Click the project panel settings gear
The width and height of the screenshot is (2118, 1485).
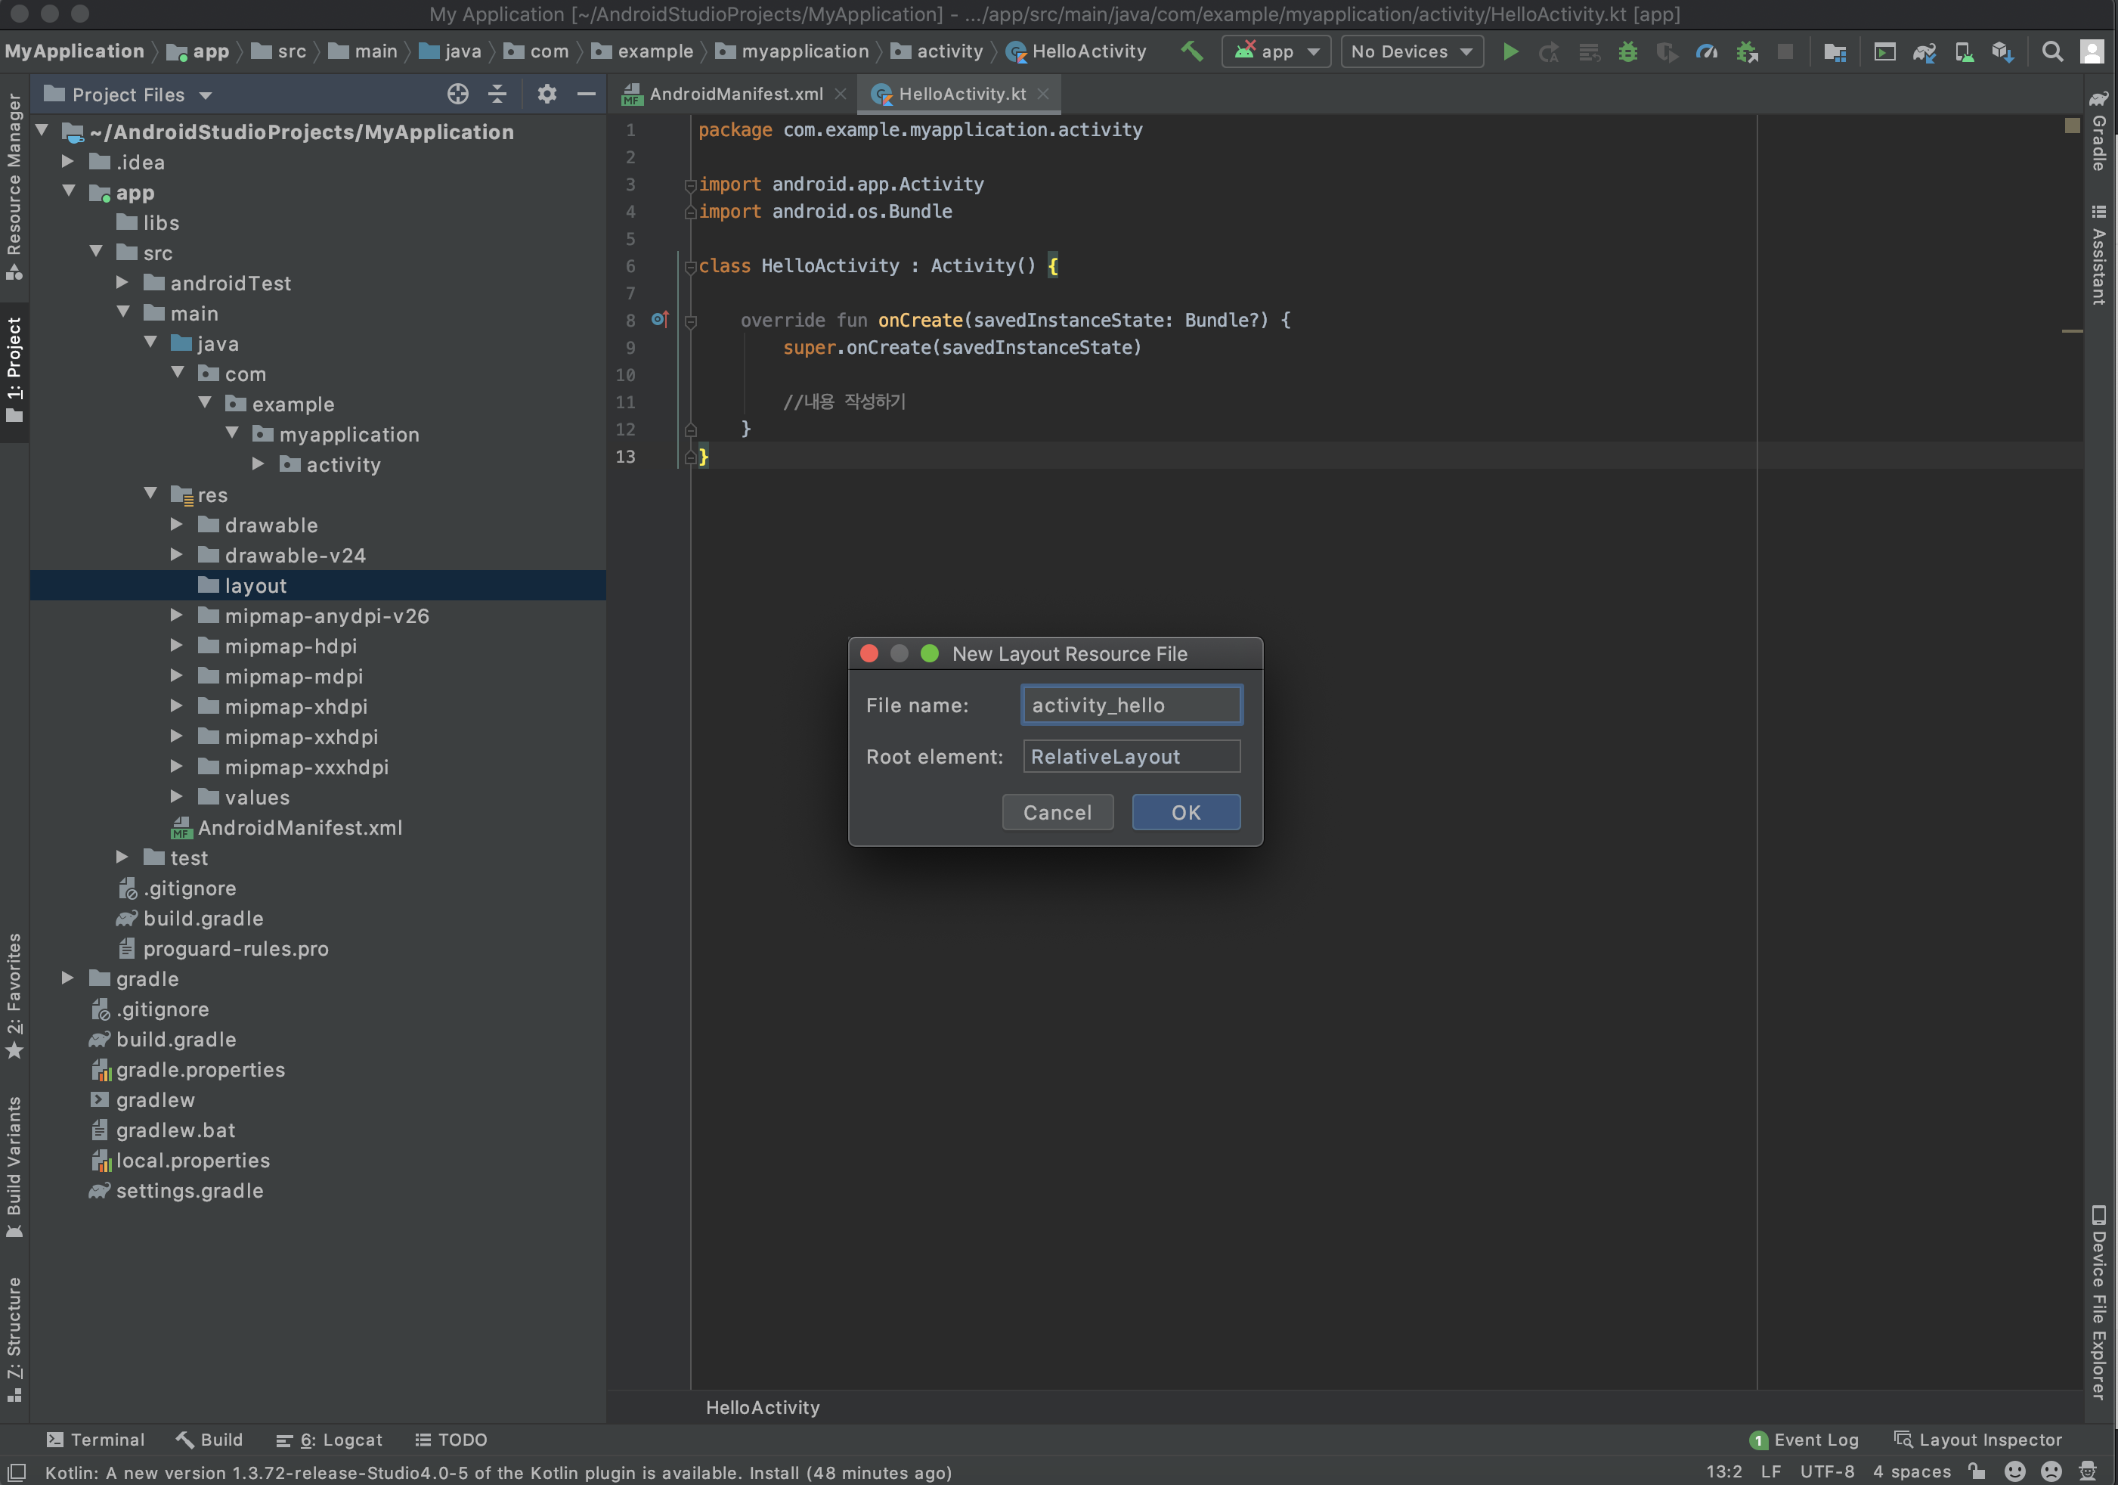coord(546,95)
